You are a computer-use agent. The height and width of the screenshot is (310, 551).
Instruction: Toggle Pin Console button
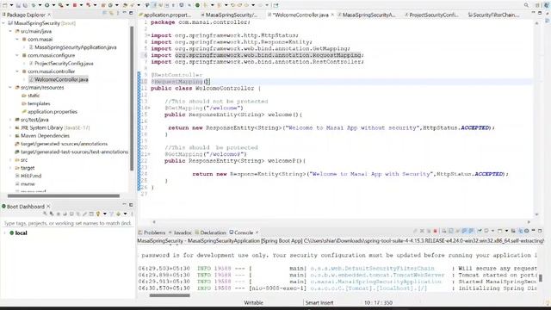[480, 231]
